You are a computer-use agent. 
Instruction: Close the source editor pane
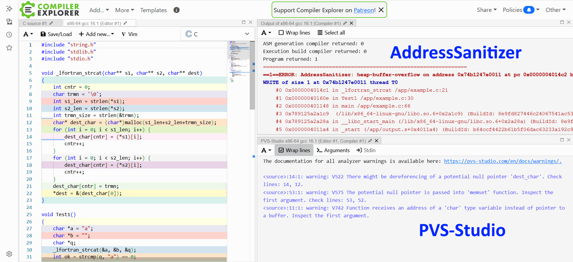tap(251, 22)
